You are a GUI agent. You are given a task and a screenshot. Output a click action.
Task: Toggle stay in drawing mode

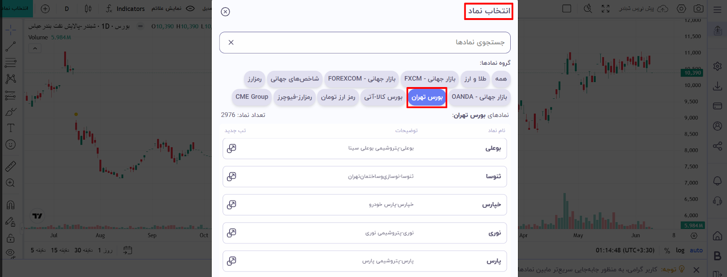coord(10,222)
